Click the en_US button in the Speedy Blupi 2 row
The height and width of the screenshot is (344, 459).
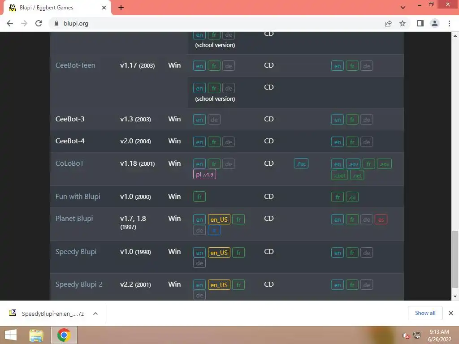pyautogui.click(x=219, y=285)
